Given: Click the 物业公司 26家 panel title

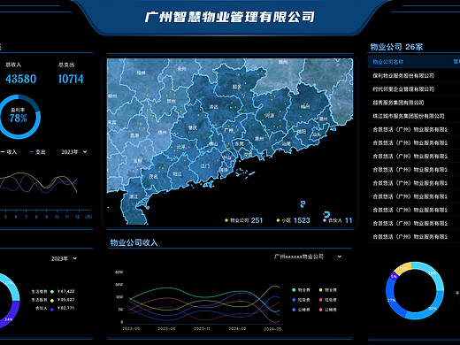Looking at the screenshot, I should pos(396,47).
